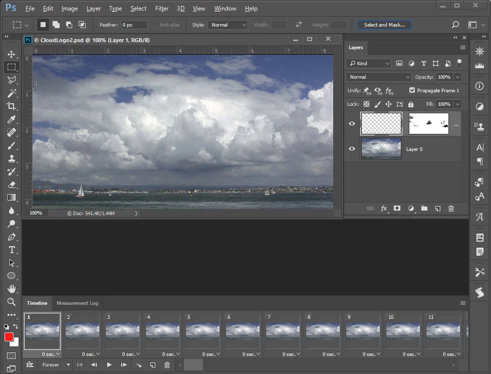Pick the Horizontal Type tool

point(11,250)
